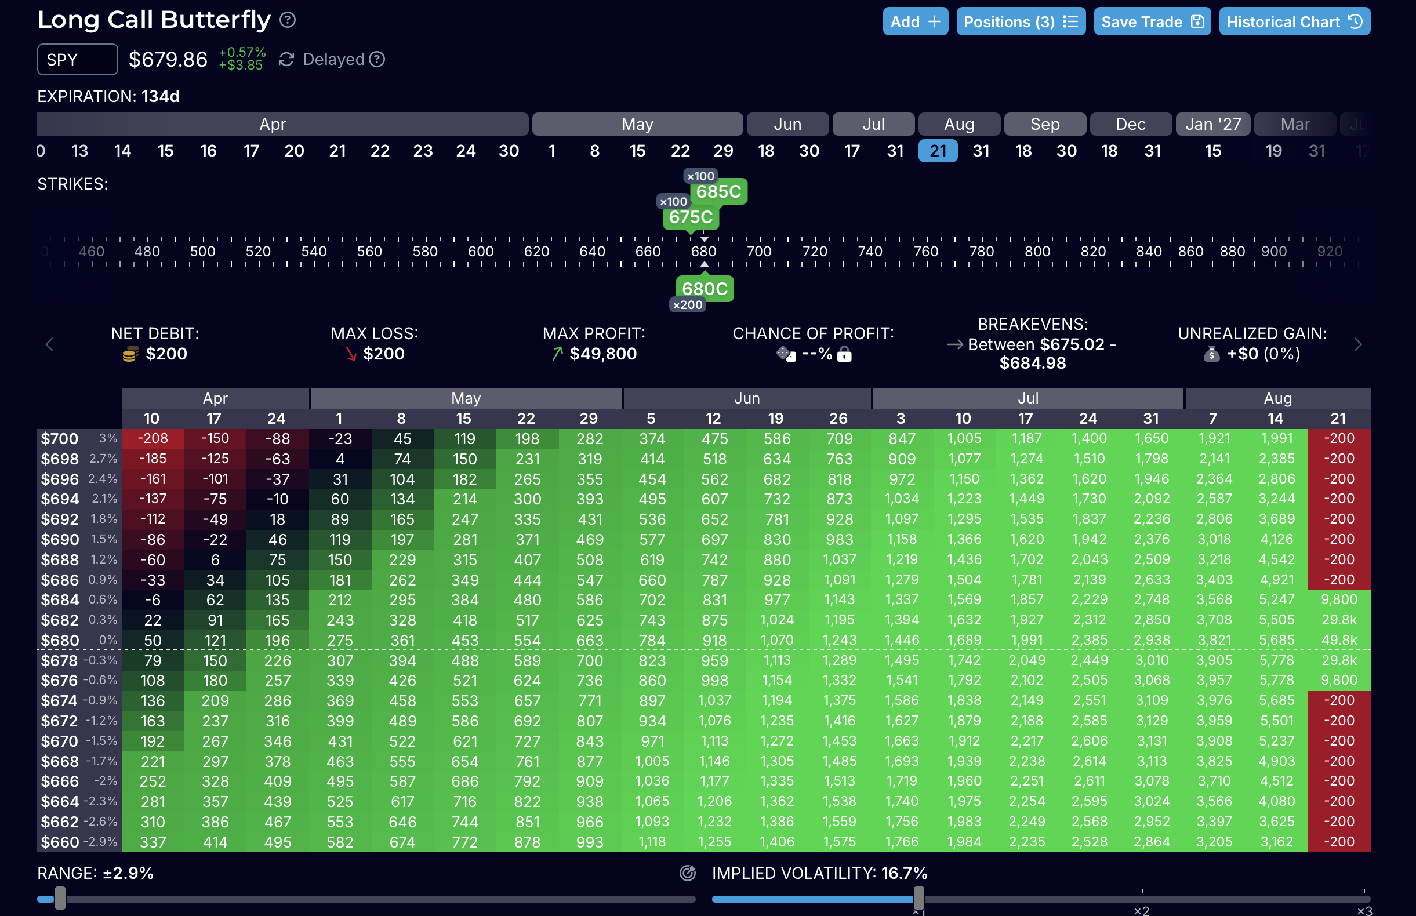
Task: Click the refresh icon next to Delayed
Action: 286,60
